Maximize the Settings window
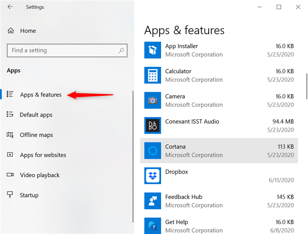 click(x=279, y=7)
